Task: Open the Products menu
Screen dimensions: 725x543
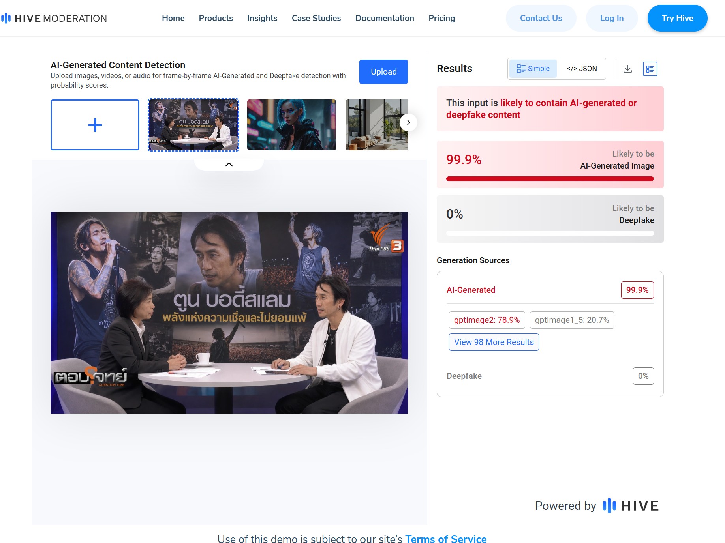Action: click(x=216, y=18)
